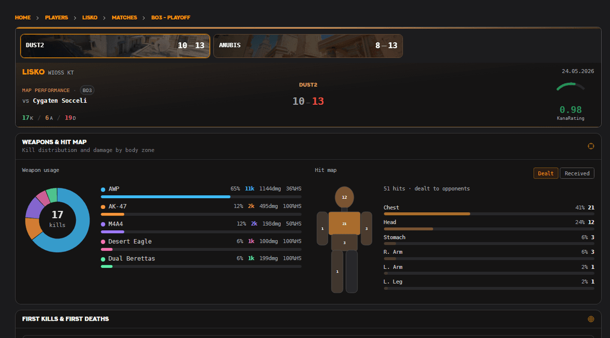
Task: Click the AWP usage bar
Action: [x=201, y=197]
